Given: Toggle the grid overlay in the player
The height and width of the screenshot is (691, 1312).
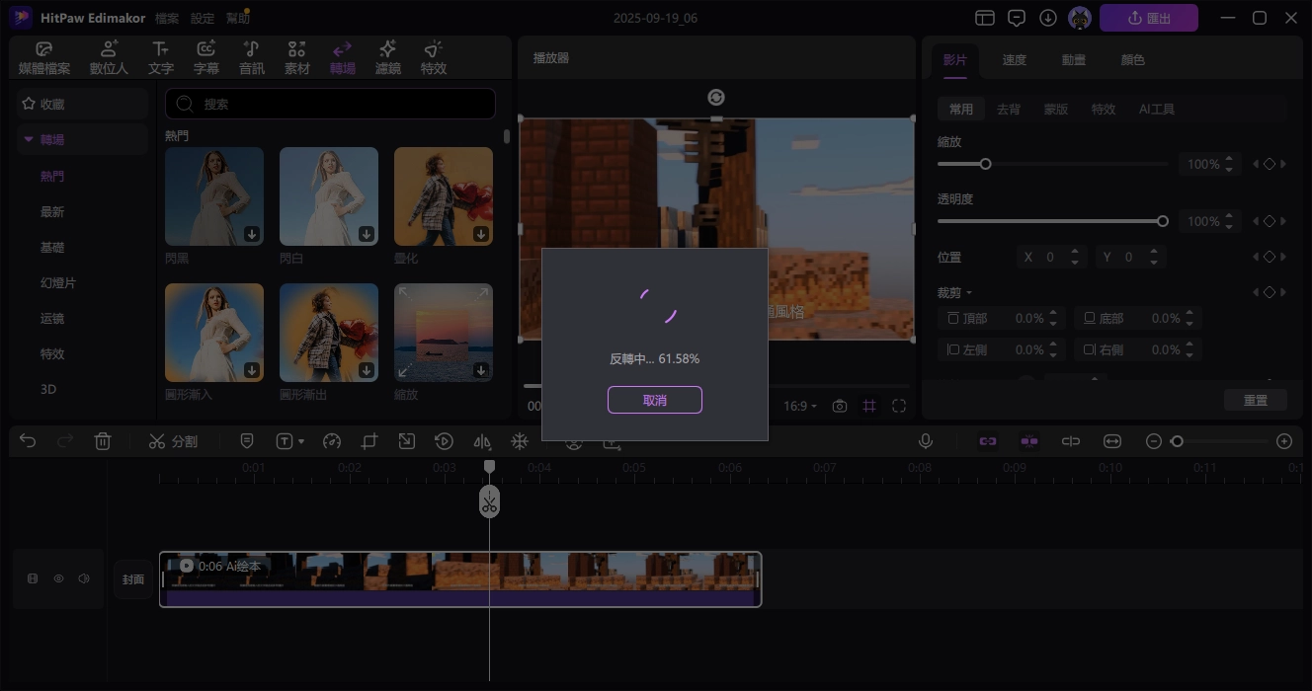Looking at the screenshot, I should pyautogui.click(x=869, y=406).
